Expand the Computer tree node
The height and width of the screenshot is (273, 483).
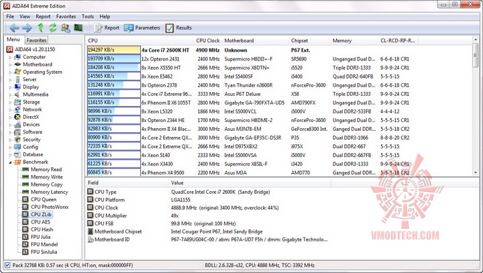tap(10, 57)
